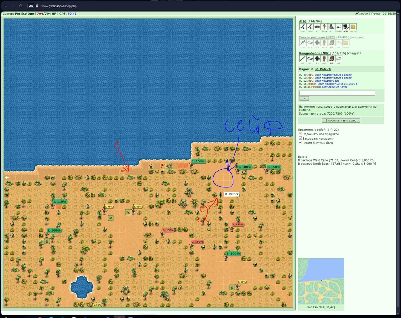This screenshot has height=318, width=401.
Task: Click the white left arrow on the map edge
Action: [7, 177]
